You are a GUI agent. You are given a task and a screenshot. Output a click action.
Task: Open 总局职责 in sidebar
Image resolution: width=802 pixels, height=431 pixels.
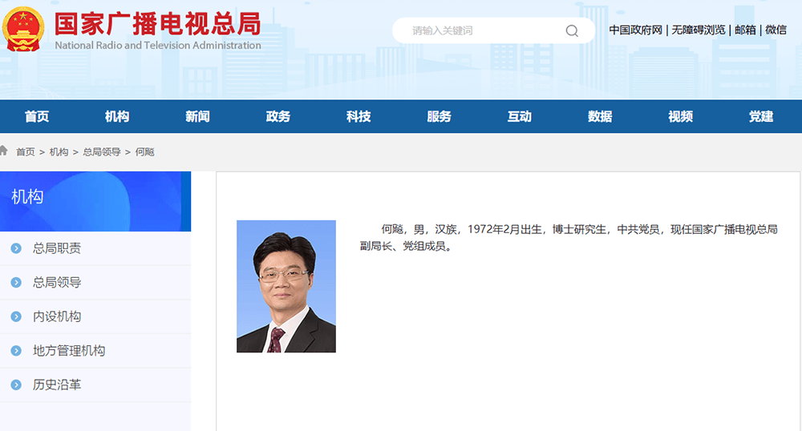(57, 248)
